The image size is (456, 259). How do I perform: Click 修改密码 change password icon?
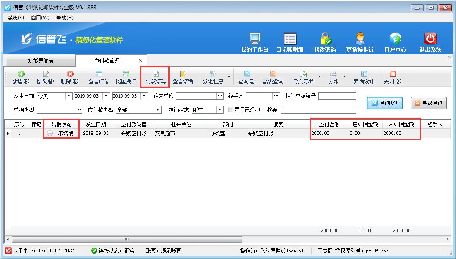(325, 42)
